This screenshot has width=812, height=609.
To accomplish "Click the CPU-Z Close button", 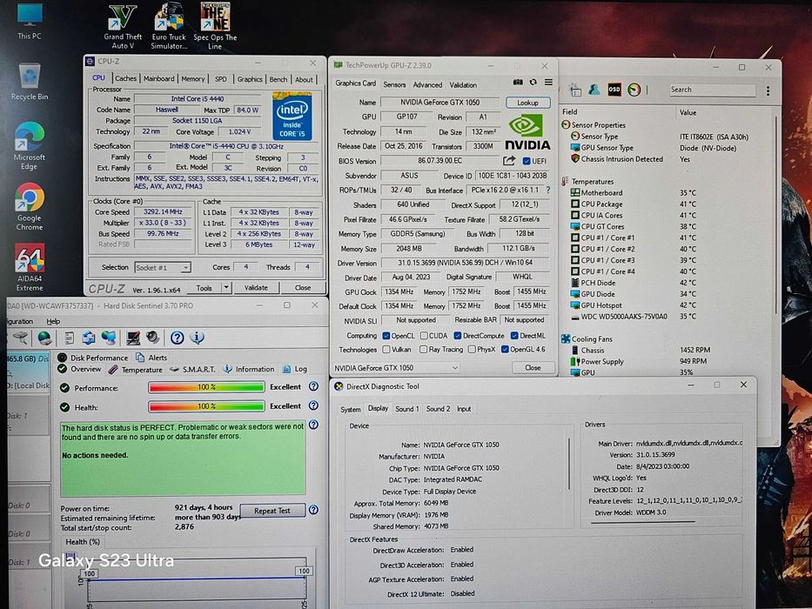I will pos(303,287).
